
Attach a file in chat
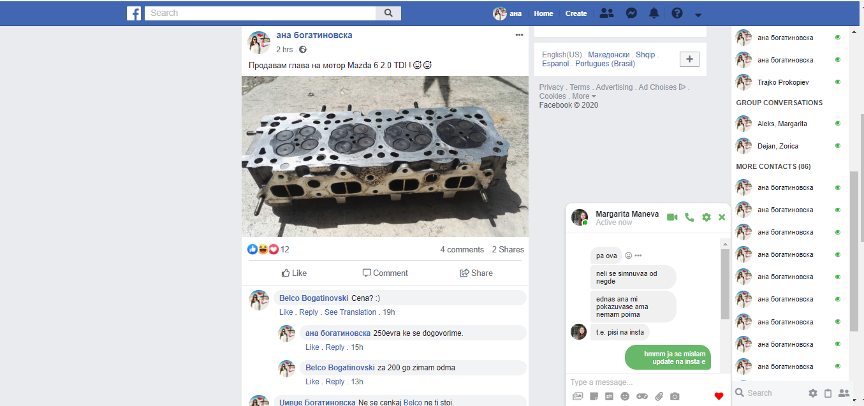pyautogui.click(x=659, y=396)
